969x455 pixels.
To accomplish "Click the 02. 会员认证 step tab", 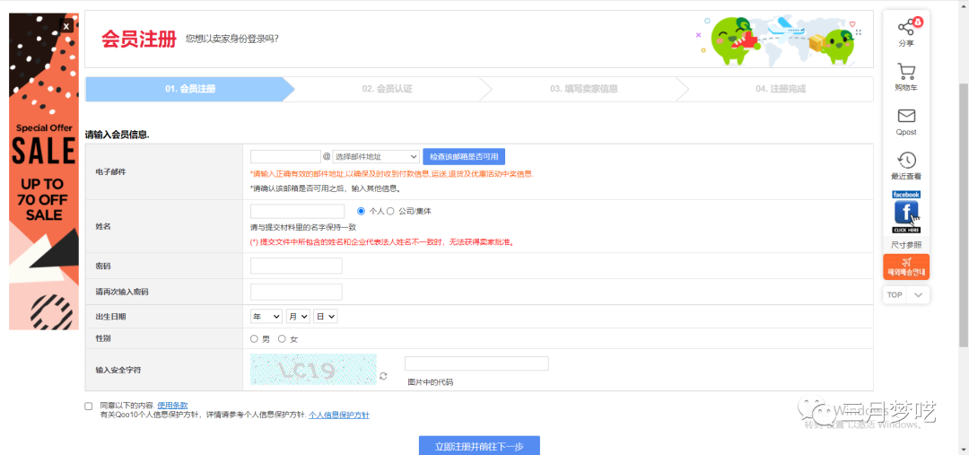I will (387, 89).
